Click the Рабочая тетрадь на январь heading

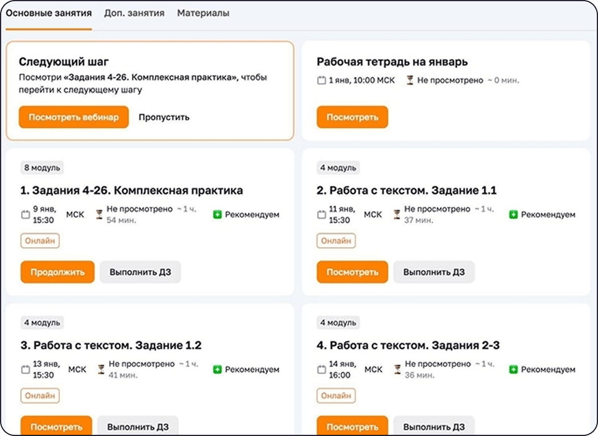392,62
